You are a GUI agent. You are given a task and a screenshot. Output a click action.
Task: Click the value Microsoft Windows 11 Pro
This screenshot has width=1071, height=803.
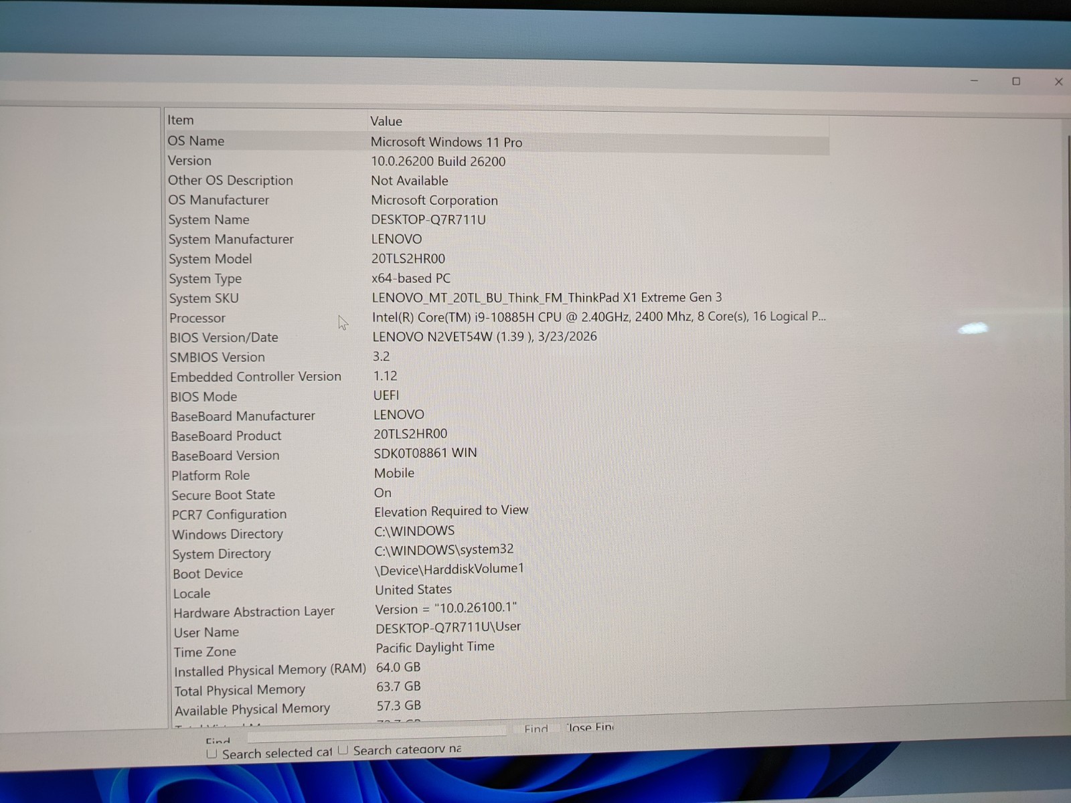click(446, 142)
